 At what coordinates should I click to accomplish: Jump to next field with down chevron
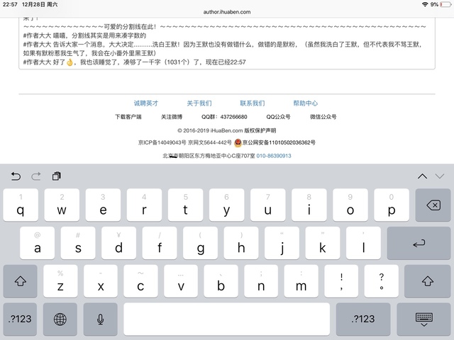[x=441, y=176]
